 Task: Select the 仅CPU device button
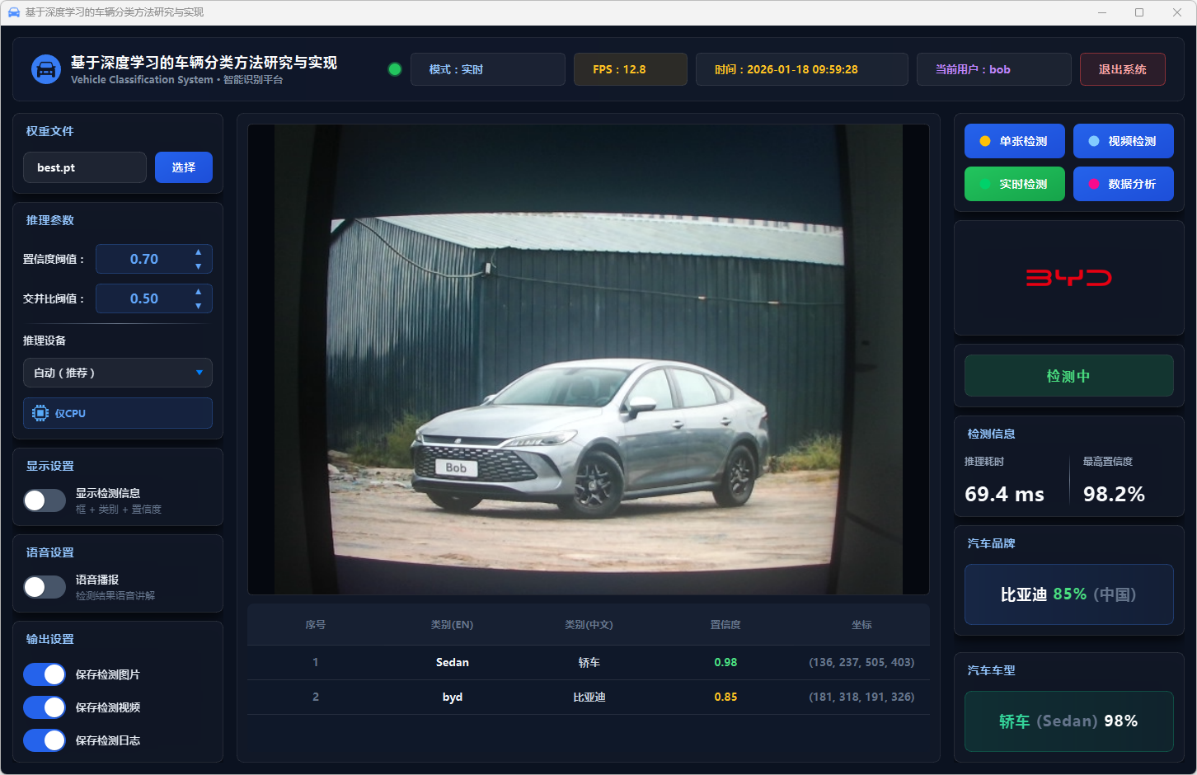[118, 413]
